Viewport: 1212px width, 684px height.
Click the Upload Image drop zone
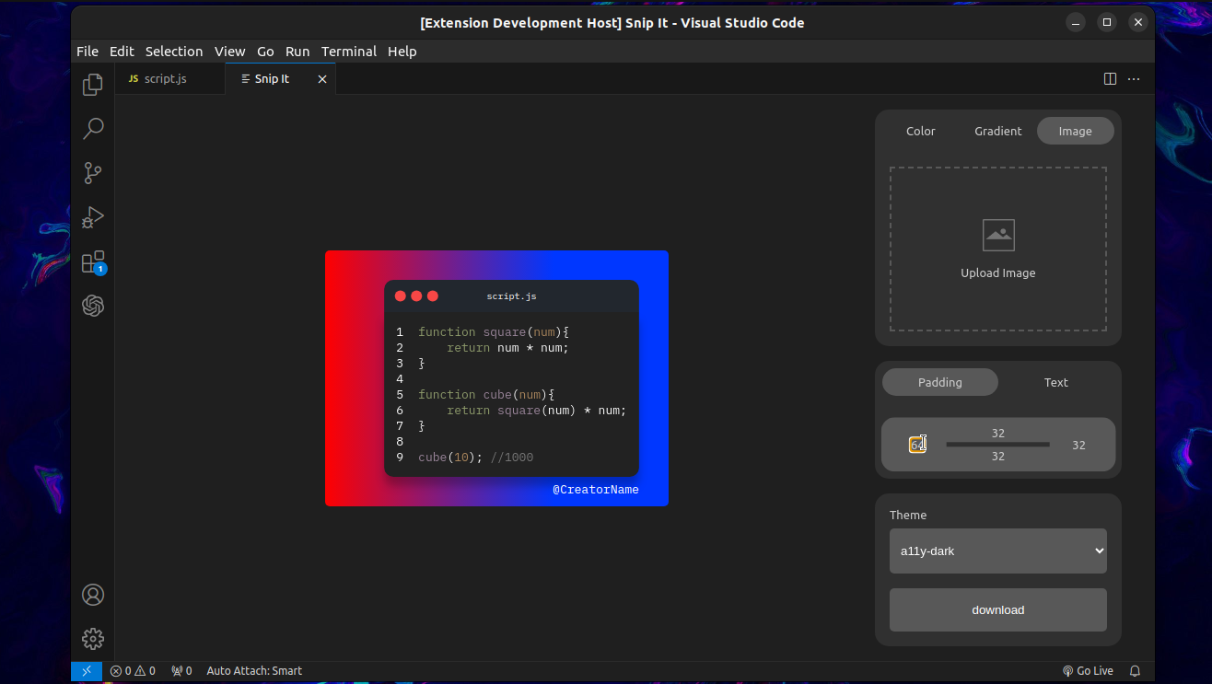click(998, 249)
